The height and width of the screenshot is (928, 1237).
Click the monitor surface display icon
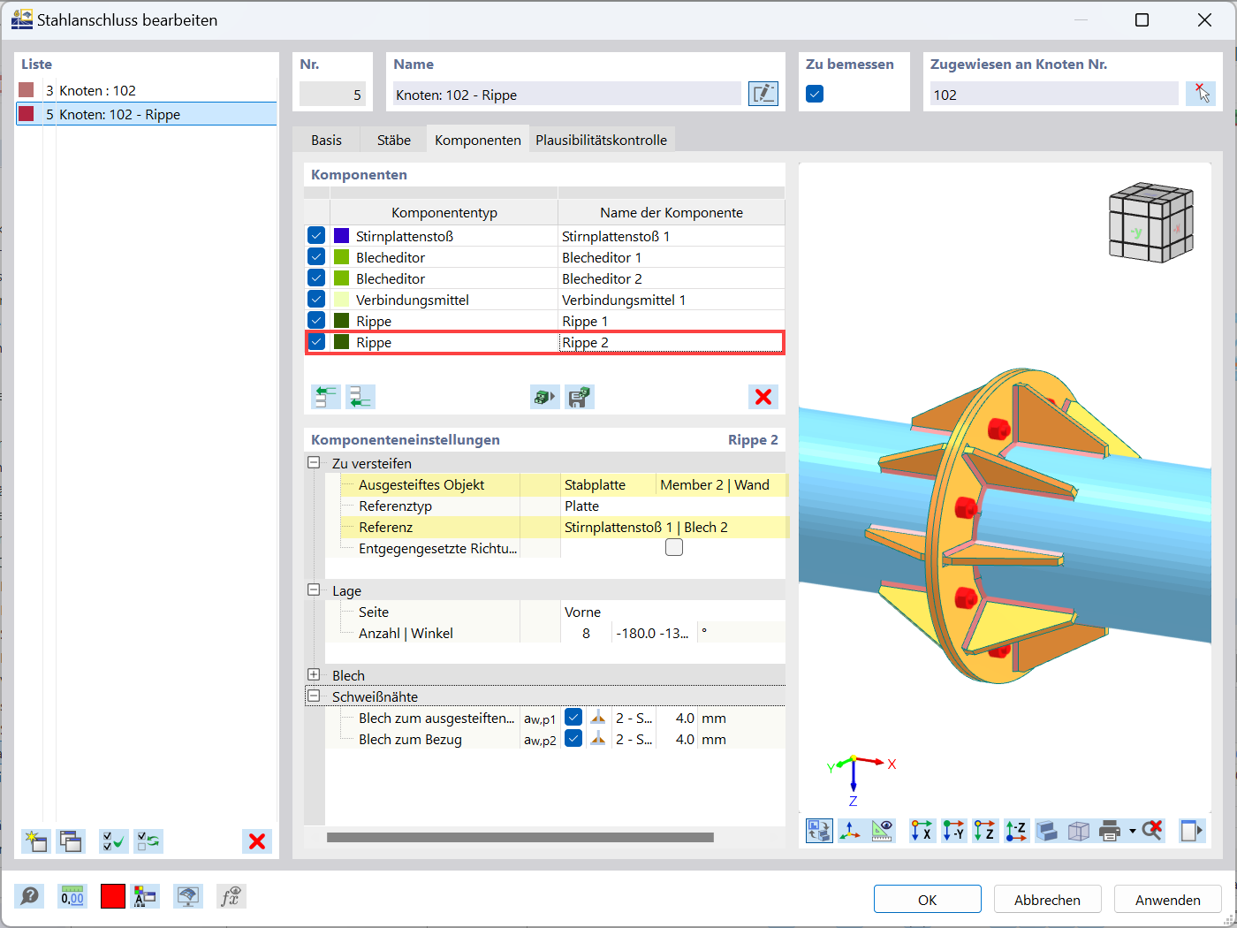pyautogui.click(x=187, y=897)
